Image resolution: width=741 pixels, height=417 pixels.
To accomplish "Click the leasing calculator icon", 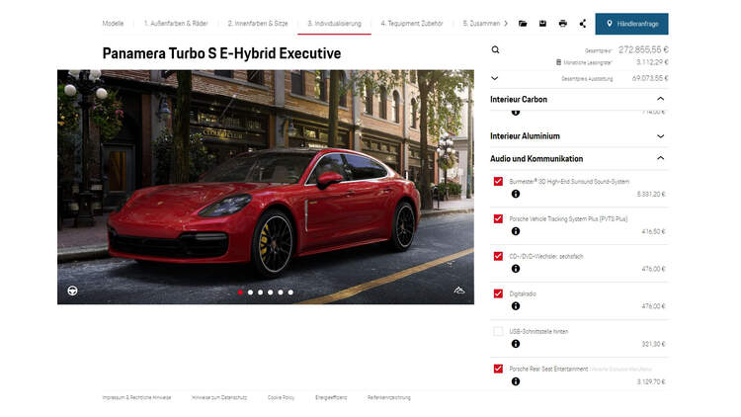I will (558, 62).
